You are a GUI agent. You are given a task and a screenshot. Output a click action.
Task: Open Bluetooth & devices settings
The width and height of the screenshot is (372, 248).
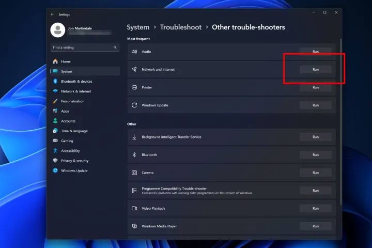click(85, 81)
